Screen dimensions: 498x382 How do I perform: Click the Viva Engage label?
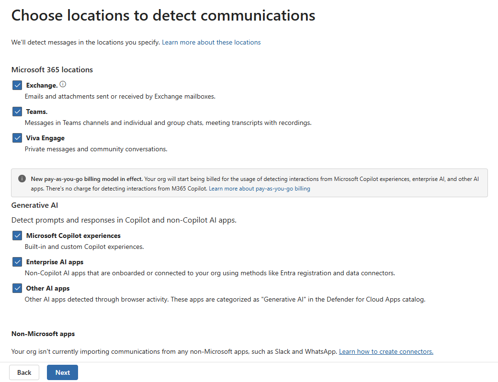point(45,138)
